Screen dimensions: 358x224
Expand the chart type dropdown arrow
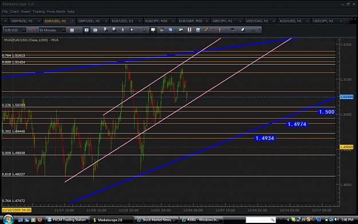coord(78,30)
